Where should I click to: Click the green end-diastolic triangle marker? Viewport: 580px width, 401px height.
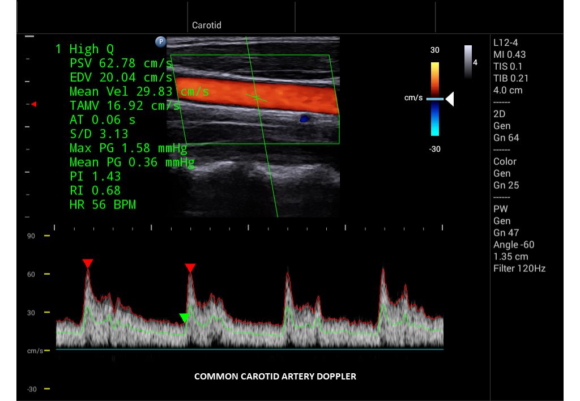(184, 318)
